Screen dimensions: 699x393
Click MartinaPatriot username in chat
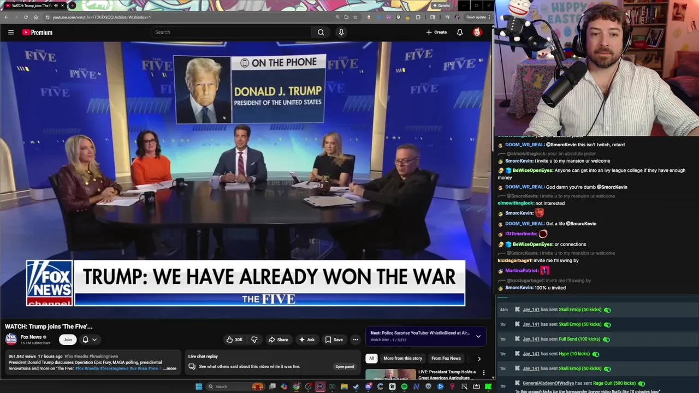(x=522, y=271)
